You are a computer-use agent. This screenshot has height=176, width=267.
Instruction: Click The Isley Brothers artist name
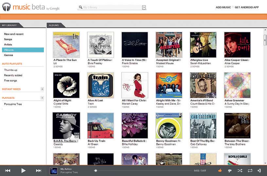[235, 144]
